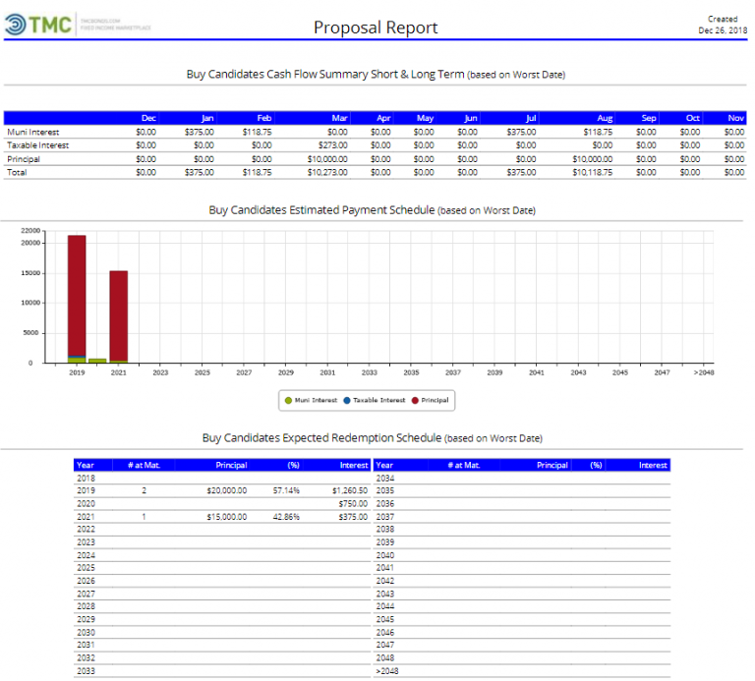Toggle Muni Interest legend marker
The height and width of the screenshot is (681, 755).
288,400
